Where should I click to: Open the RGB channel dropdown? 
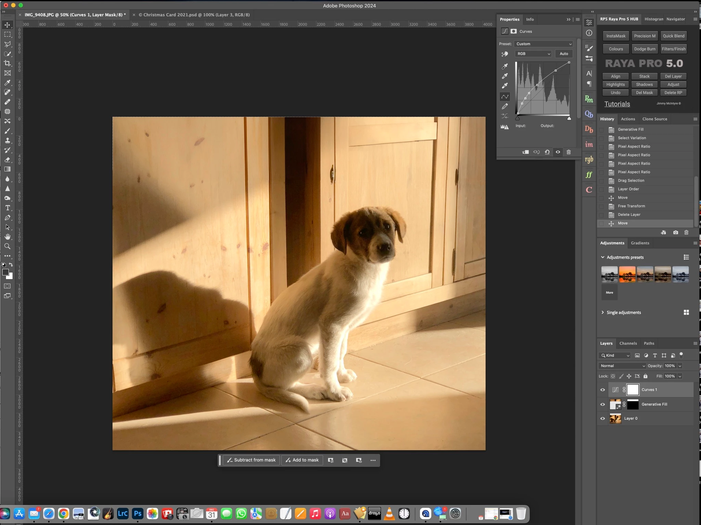tap(533, 54)
